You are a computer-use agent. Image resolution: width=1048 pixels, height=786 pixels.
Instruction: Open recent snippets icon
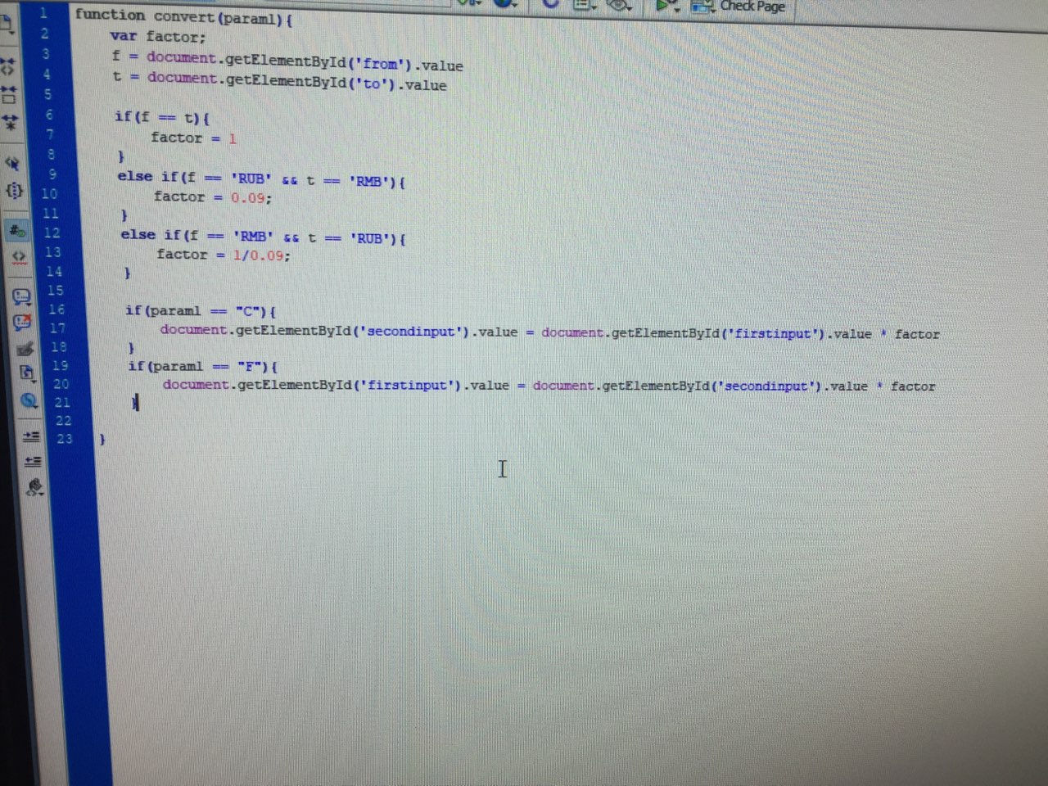click(x=26, y=373)
